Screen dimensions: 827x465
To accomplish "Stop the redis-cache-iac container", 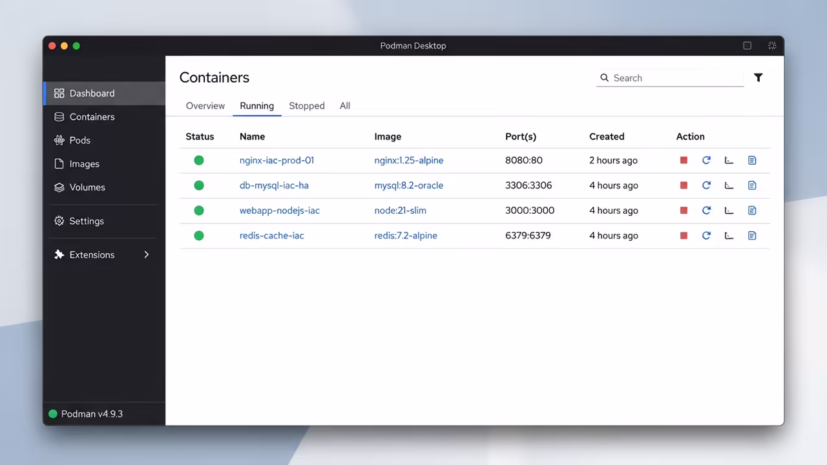I will click(684, 236).
